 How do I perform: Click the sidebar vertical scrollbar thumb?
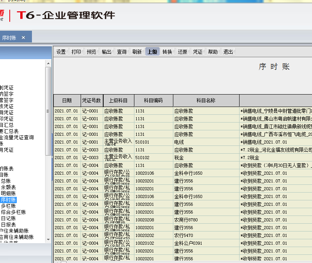point(48,111)
